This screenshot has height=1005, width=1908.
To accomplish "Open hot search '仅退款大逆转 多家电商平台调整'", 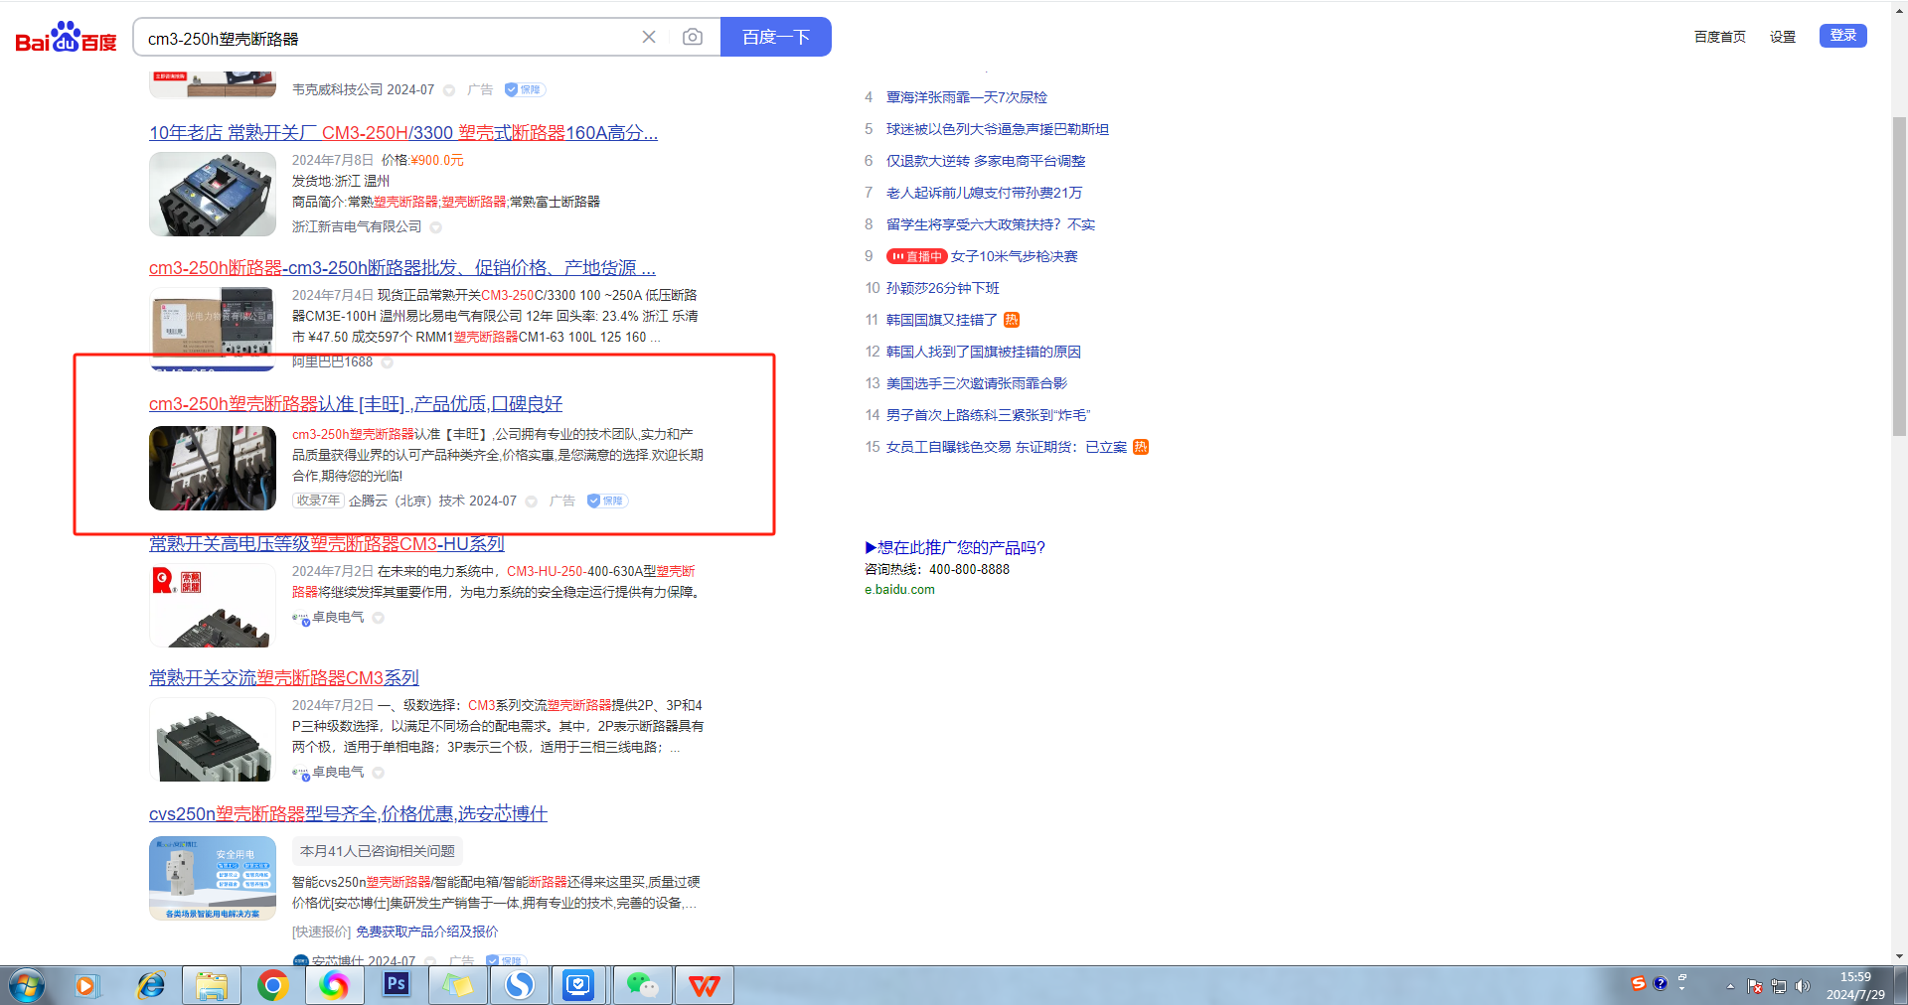I will (986, 161).
